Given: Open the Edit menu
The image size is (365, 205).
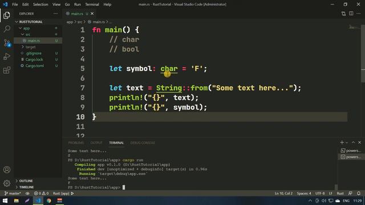Looking at the screenshot, I should (x=25, y=5).
